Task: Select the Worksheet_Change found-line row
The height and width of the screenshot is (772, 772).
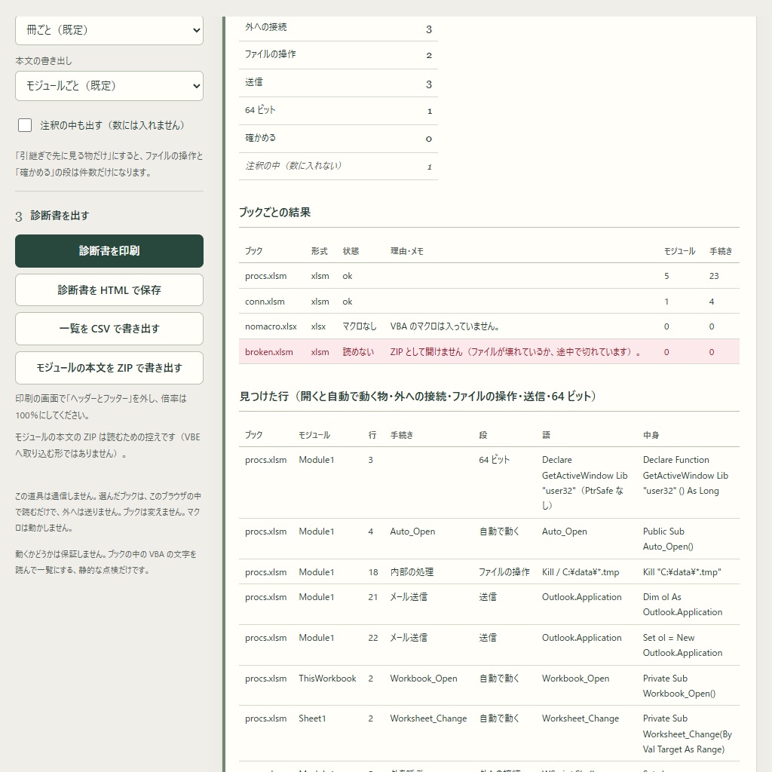Action: [489, 734]
